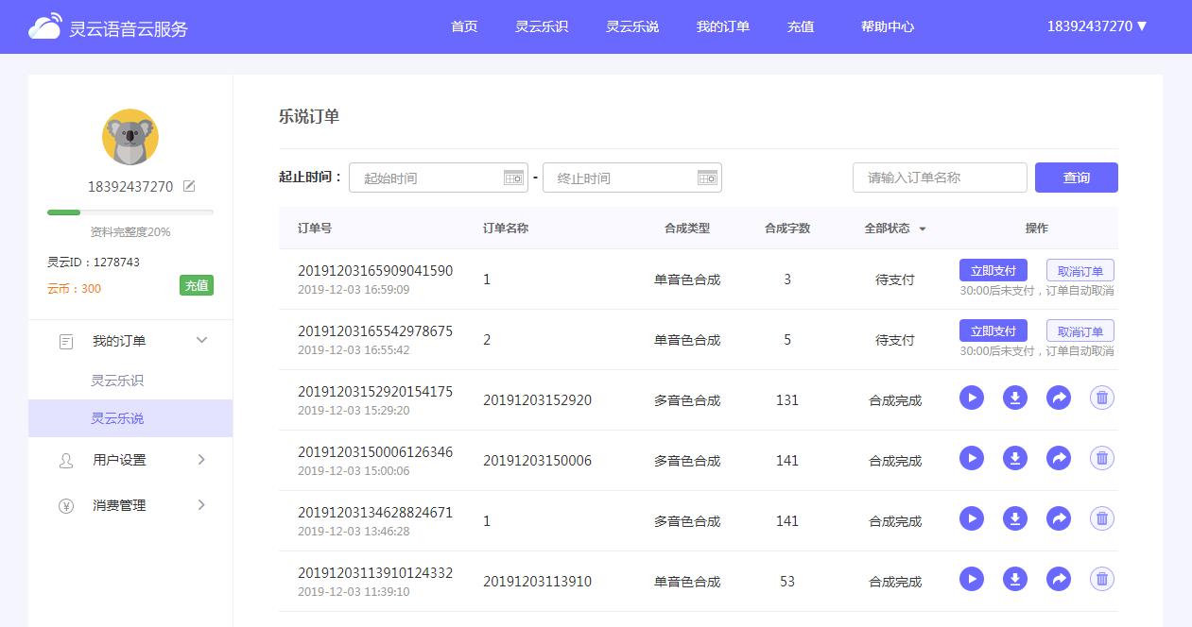The image size is (1192, 627).
Task: Delete order 20191203134628824671
Action: click(1101, 519)
